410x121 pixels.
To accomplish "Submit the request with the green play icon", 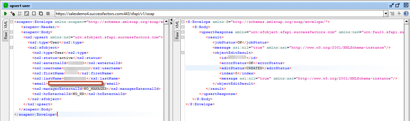I will point(5,14).
